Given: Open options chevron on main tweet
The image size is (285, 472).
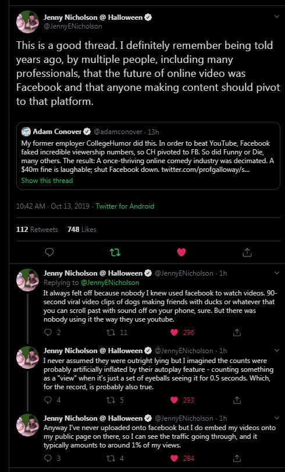Looking at the screenshot, I should [x=277, y=16].
